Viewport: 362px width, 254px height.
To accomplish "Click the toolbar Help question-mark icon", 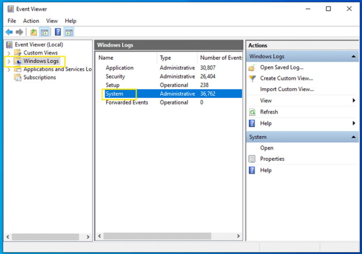I will coord(58,32).
